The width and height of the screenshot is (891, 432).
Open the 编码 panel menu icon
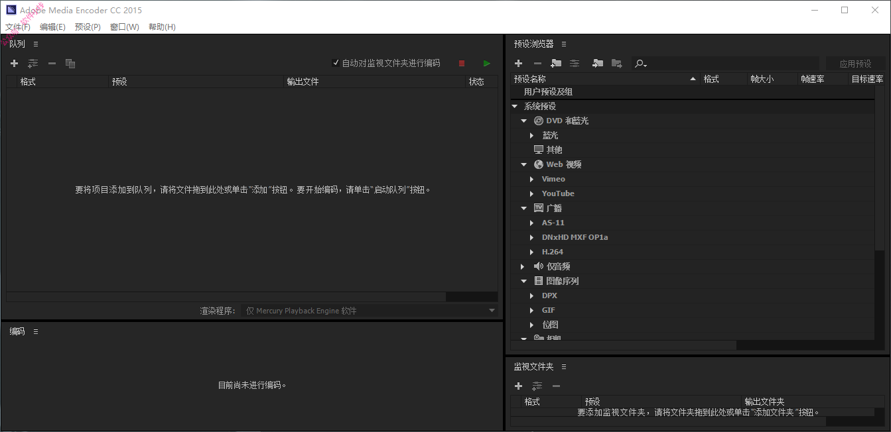(36, 331)
